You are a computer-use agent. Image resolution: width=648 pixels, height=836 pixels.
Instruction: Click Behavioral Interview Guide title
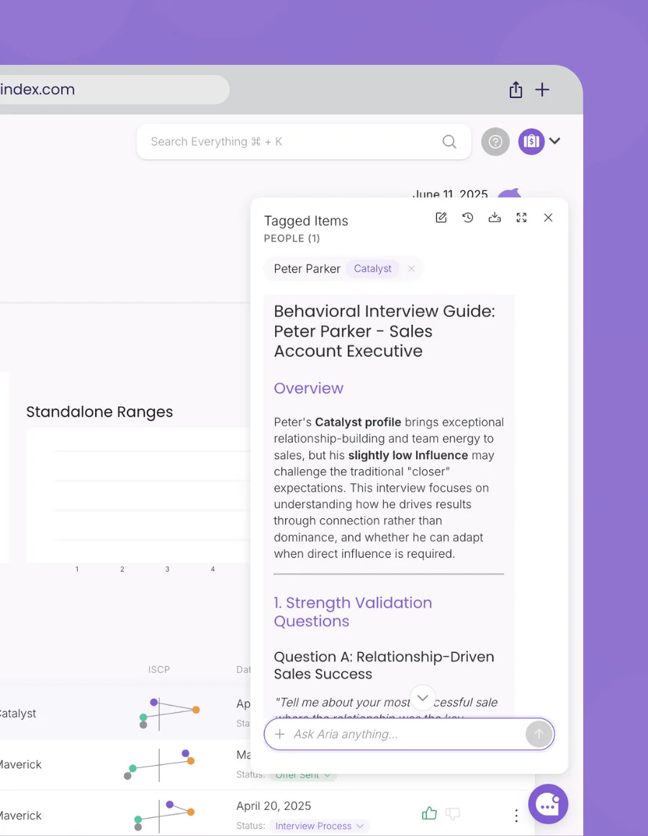(384, 331)
